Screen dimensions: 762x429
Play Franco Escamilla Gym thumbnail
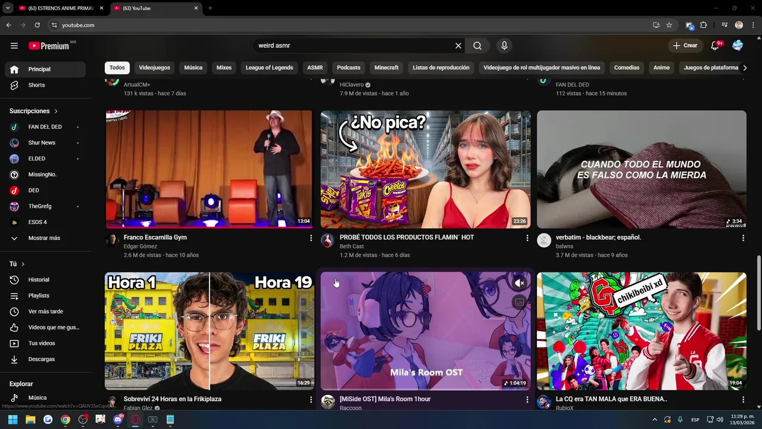[209, 169]
